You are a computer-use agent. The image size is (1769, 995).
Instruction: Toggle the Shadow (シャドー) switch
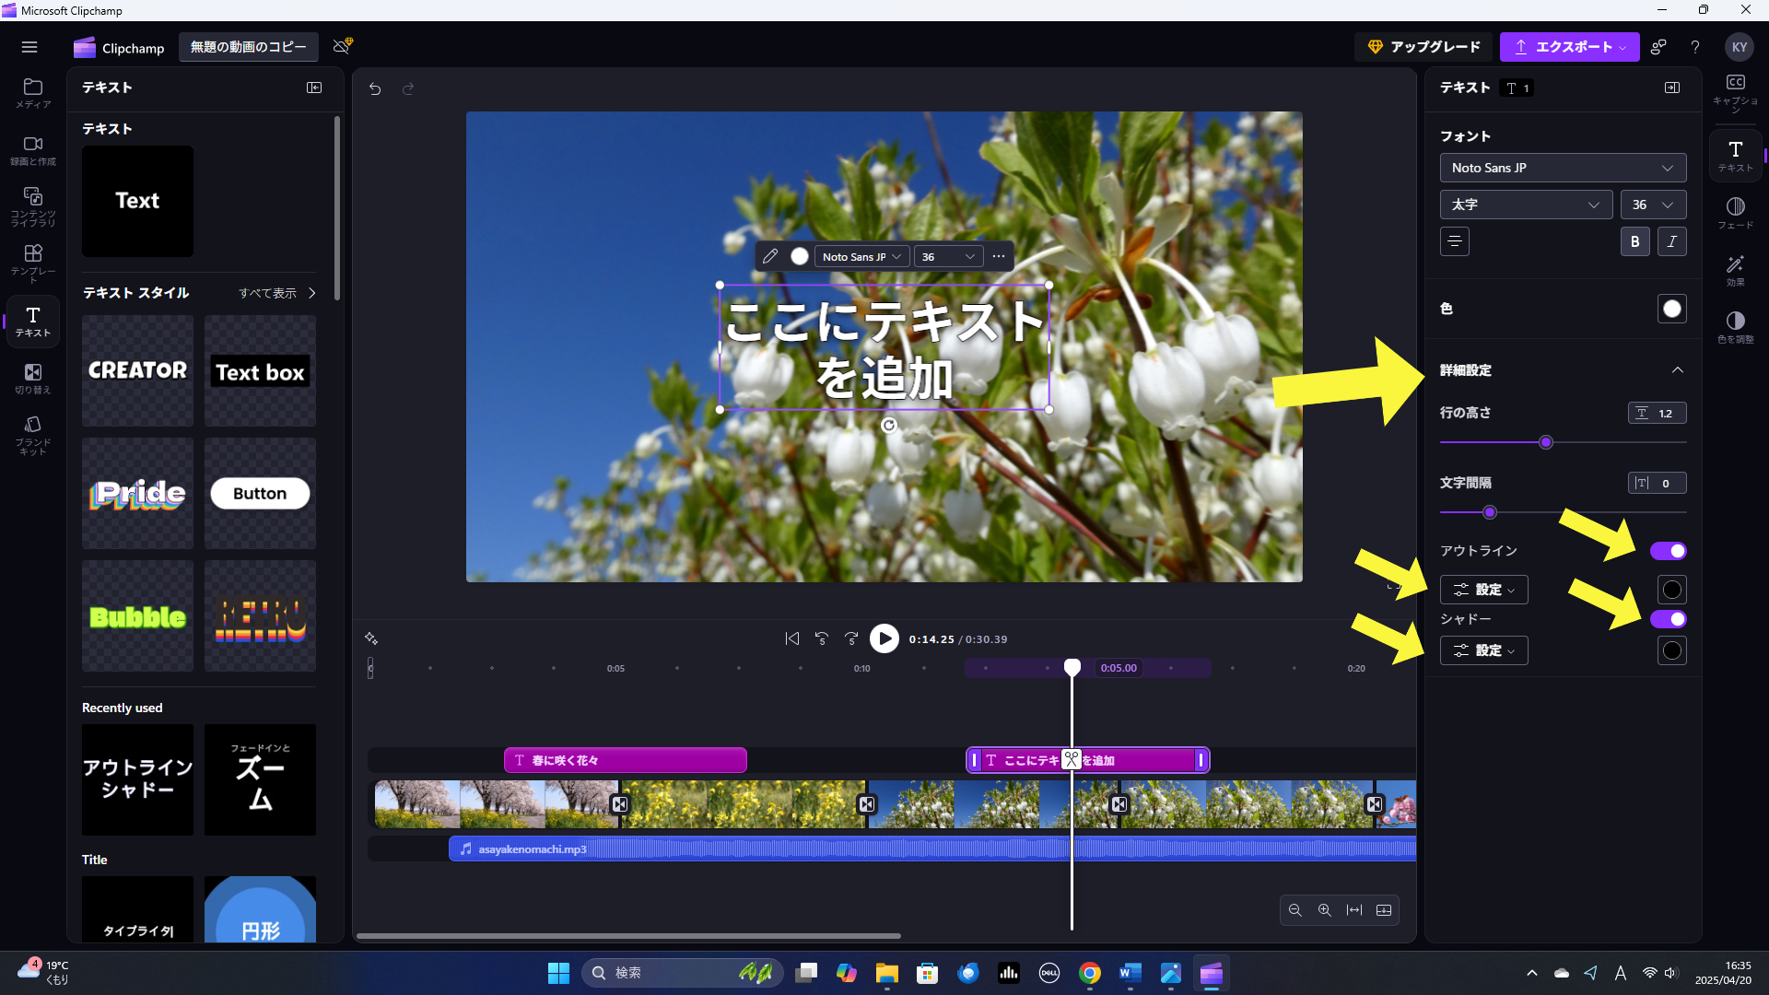(x=1668, y=619)
